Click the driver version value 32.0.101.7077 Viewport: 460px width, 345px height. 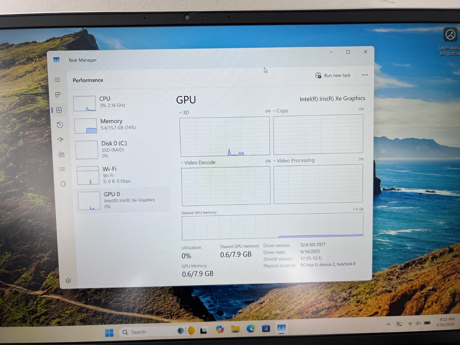(x=313, y=245)
